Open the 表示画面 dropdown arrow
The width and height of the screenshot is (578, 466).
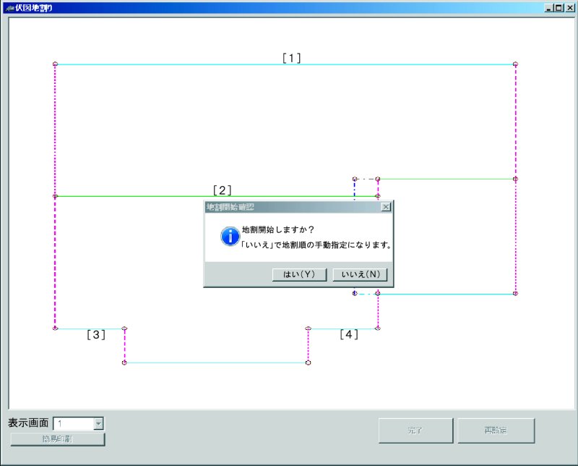99,424
